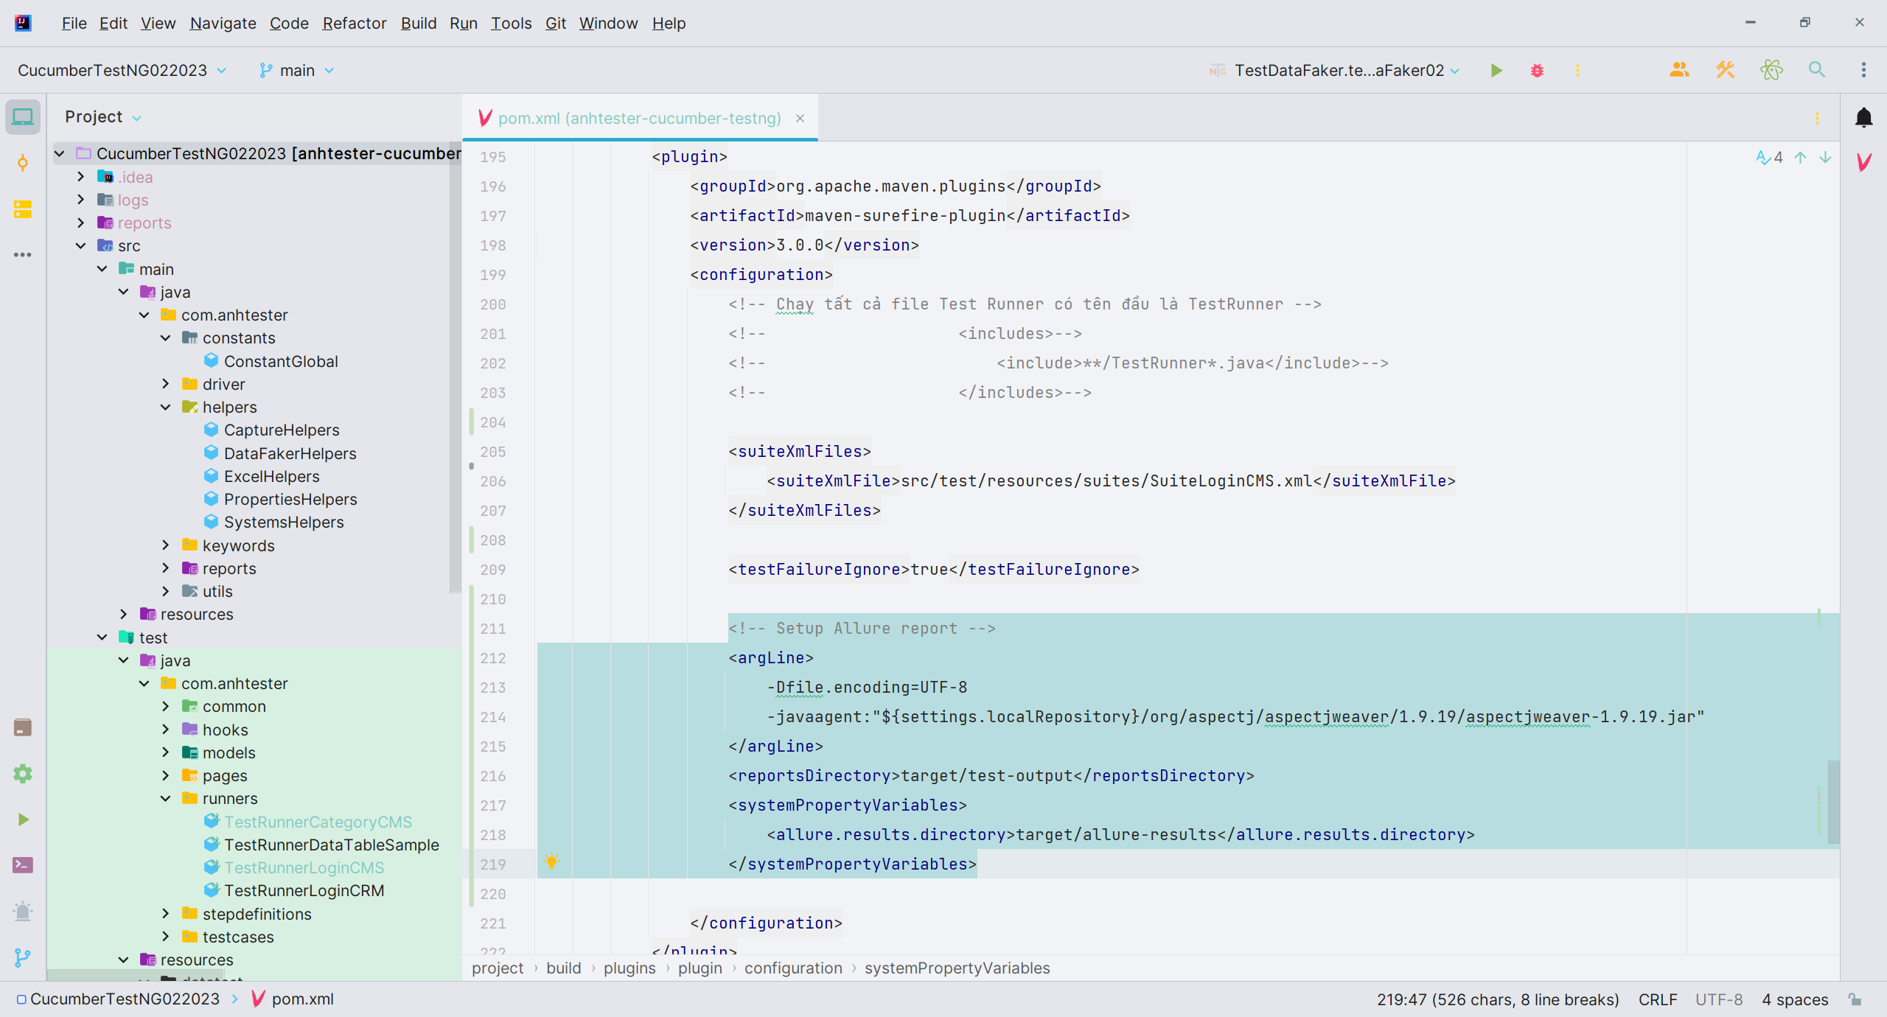The height and width of the screenshot is (1017, 1887).
Task: Open the Git menu
Action: 555,23
